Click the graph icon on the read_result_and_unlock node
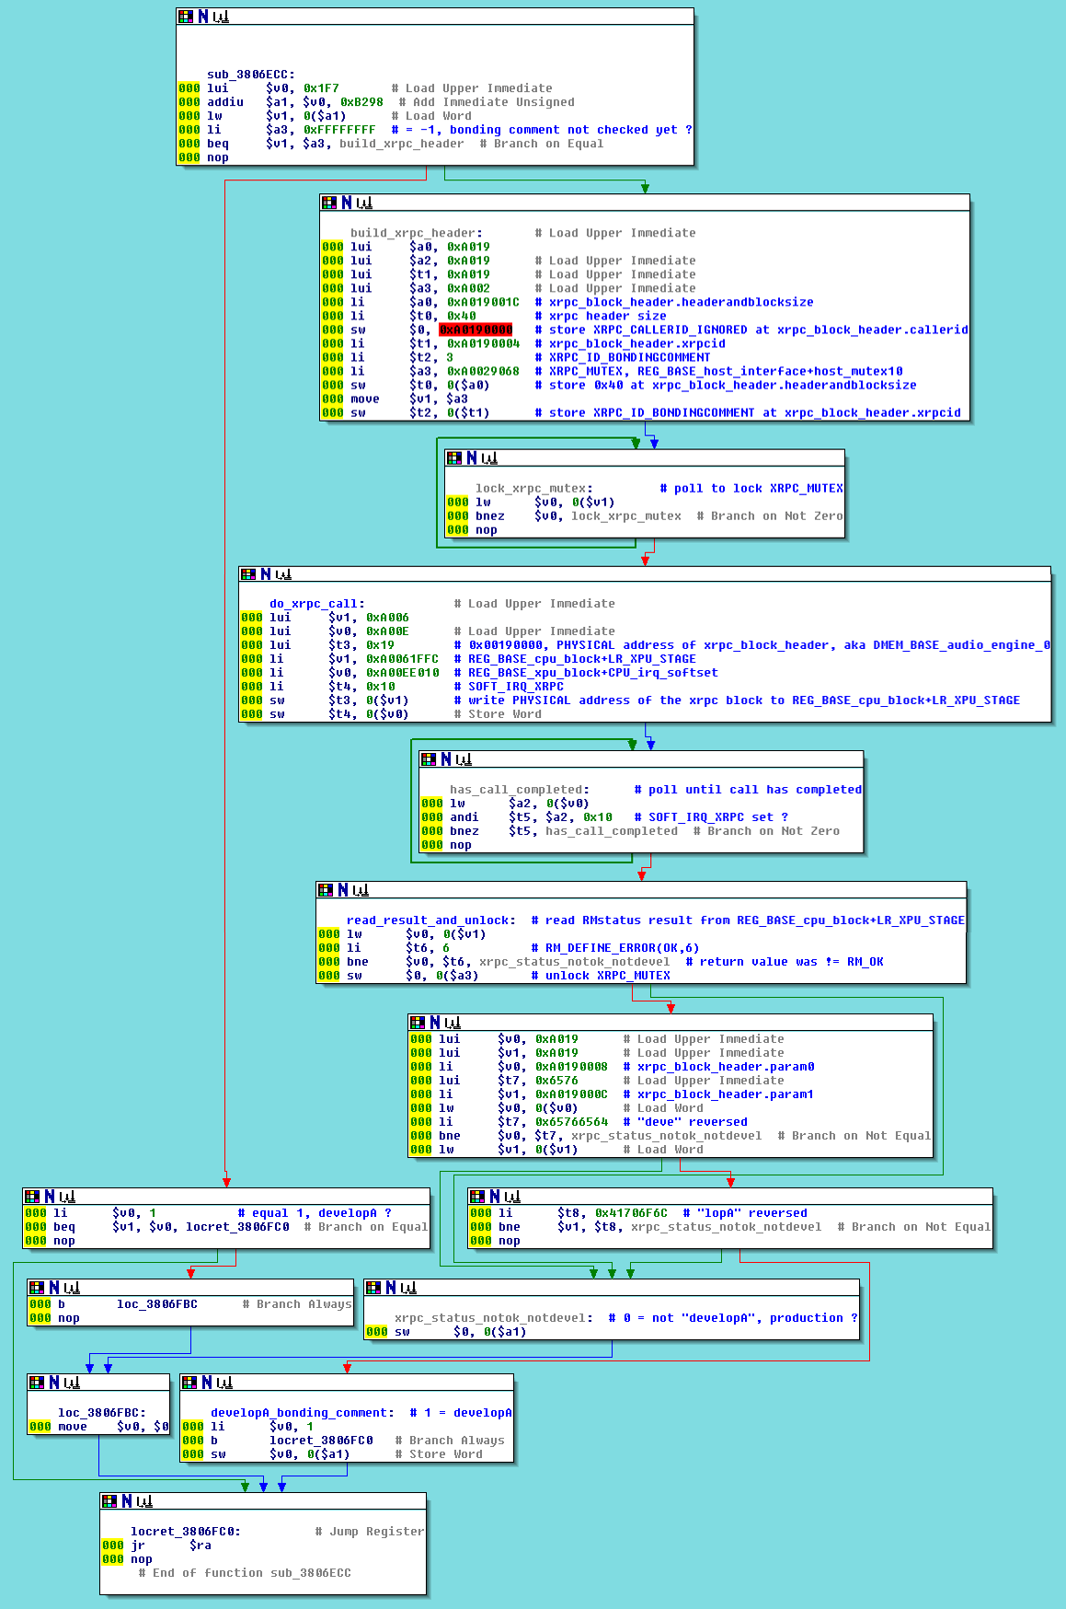The width and height of the screenshot is (1066, 1609). (x=361, y=890)
